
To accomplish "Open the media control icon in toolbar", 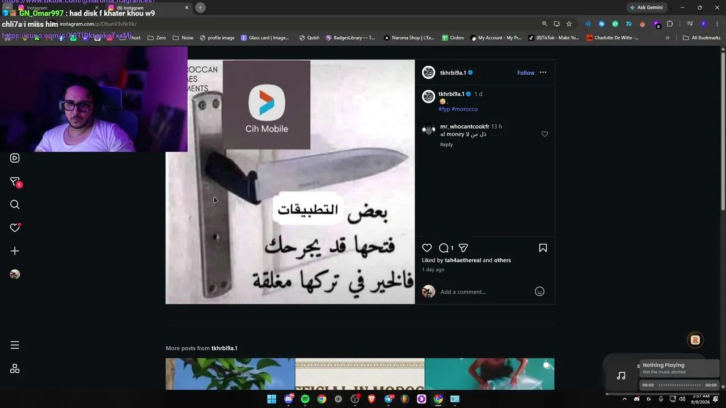I will pyautogui.click(x=690, y=24).
